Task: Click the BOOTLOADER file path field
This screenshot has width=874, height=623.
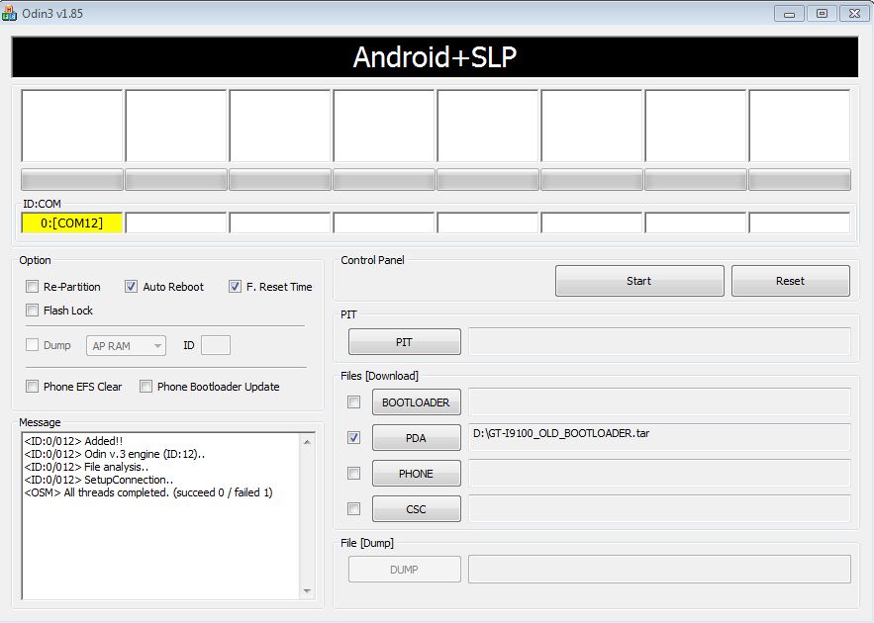Action: (x=659, y=401)
